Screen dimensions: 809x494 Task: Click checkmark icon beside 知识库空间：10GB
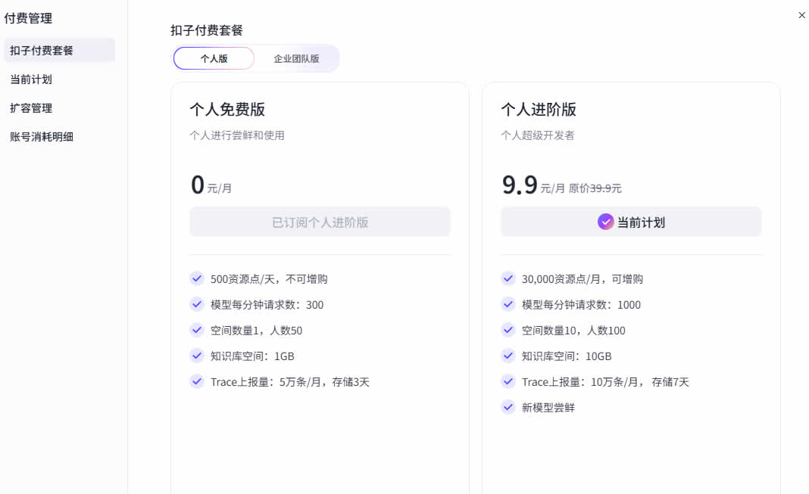(x=508, y=356)
